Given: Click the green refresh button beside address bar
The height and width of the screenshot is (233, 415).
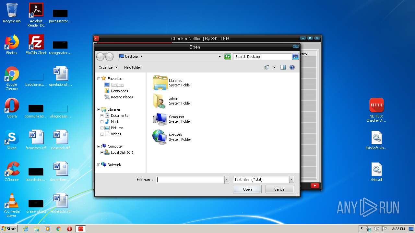Looking at the screenshot, I should 228,57.
